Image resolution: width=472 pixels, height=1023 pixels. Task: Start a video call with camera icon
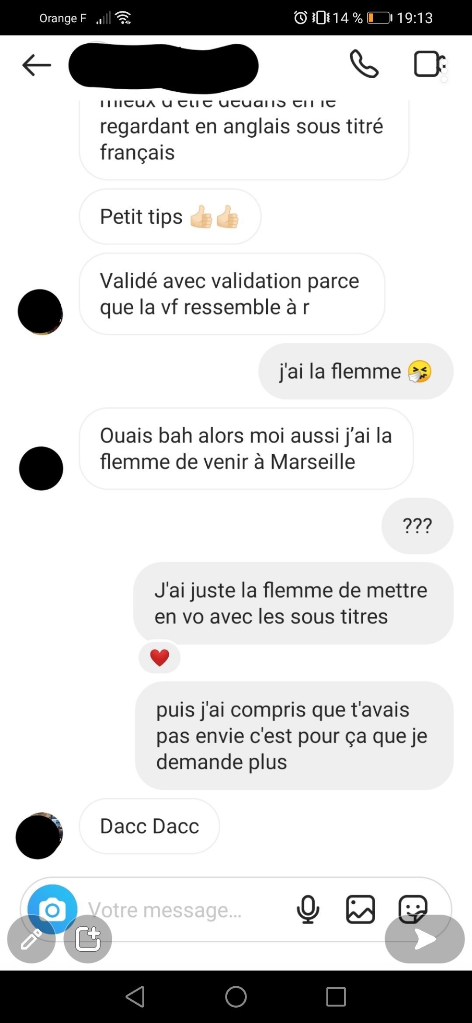(x=430, y=64)
